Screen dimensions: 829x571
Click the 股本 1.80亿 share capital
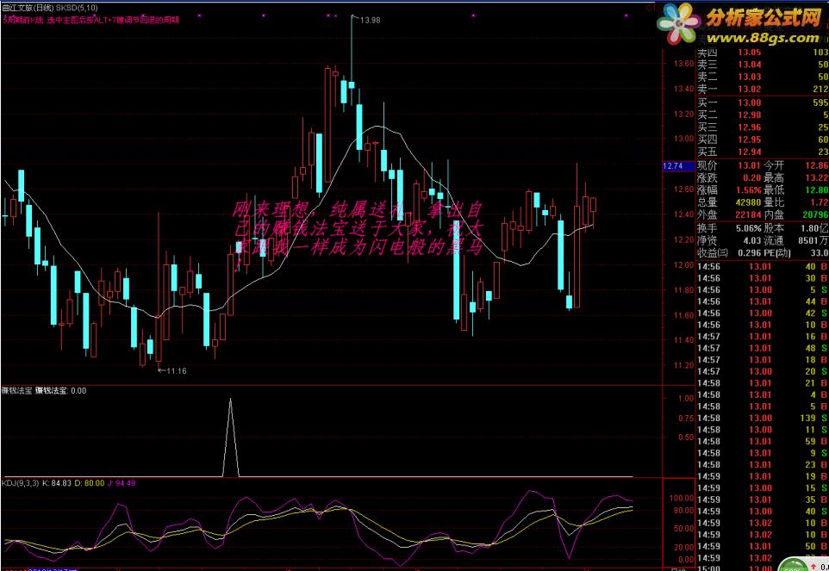pos(816,228)
